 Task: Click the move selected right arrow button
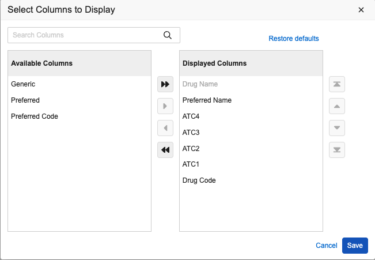coord(165,106)
